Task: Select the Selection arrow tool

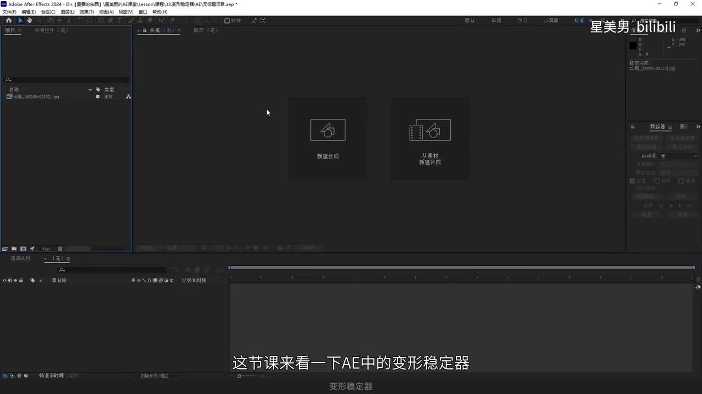Action: 20,20
